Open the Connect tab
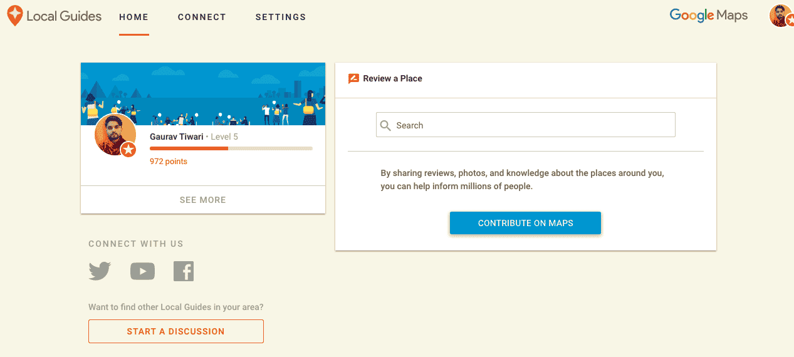The width and height of the screenshot is (794, 357). click(x=202, y=17)
